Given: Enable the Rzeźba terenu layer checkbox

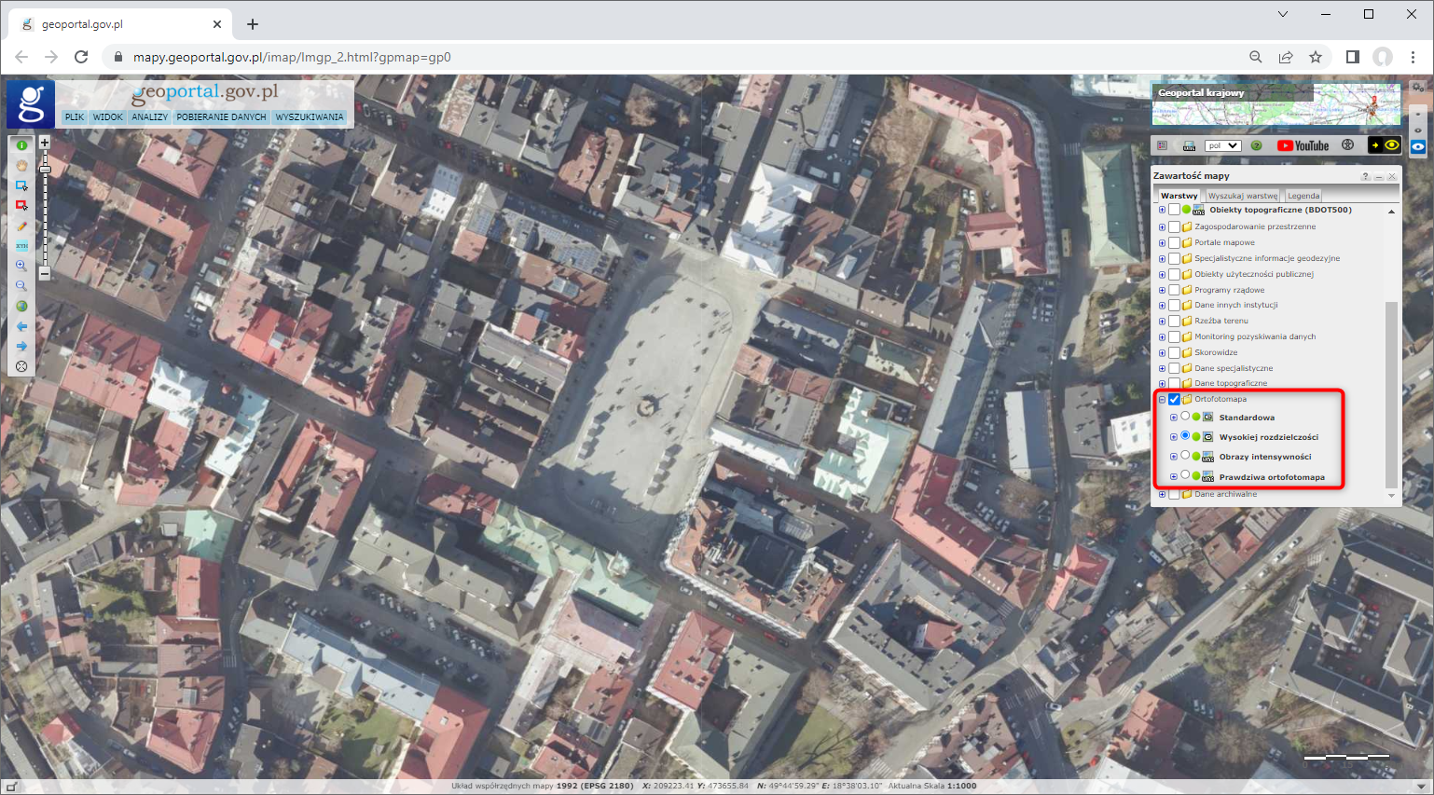Looking at the screenshot, I should (1174, 321).
